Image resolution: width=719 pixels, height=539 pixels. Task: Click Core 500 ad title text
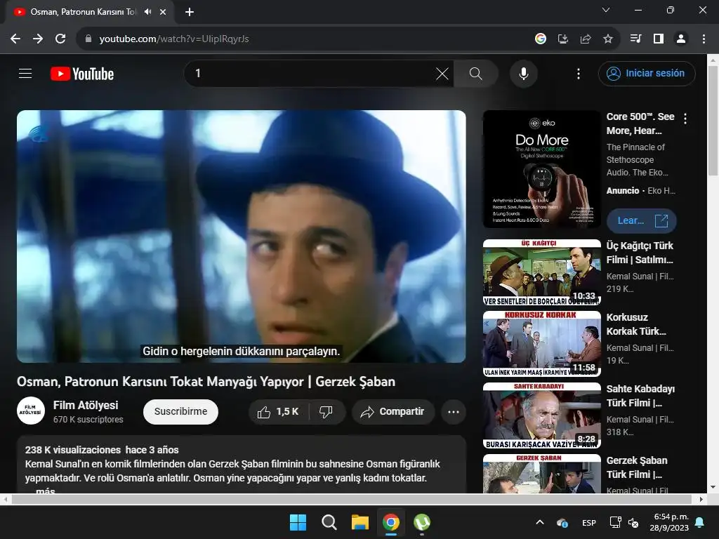(640, 124)
